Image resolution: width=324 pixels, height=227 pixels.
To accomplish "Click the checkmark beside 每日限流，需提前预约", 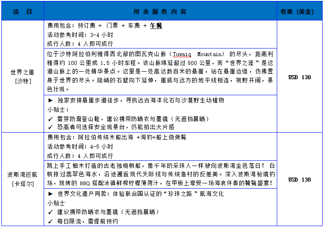I will [x=50, y=220].
